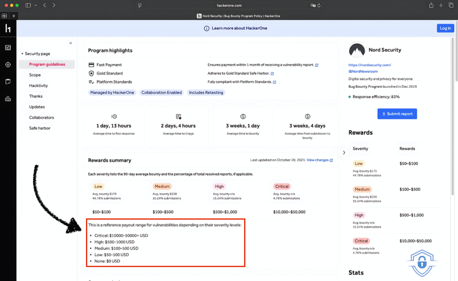
Task: Click the HackerOne logo in left rail
Action: click(x=8, y=28)
